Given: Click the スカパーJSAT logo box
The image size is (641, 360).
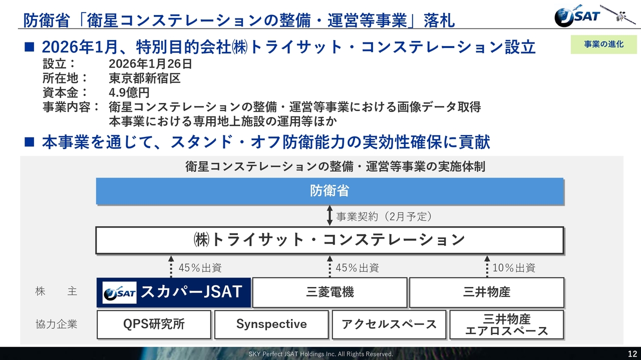Looking at the screenshot, I should 173,292.
